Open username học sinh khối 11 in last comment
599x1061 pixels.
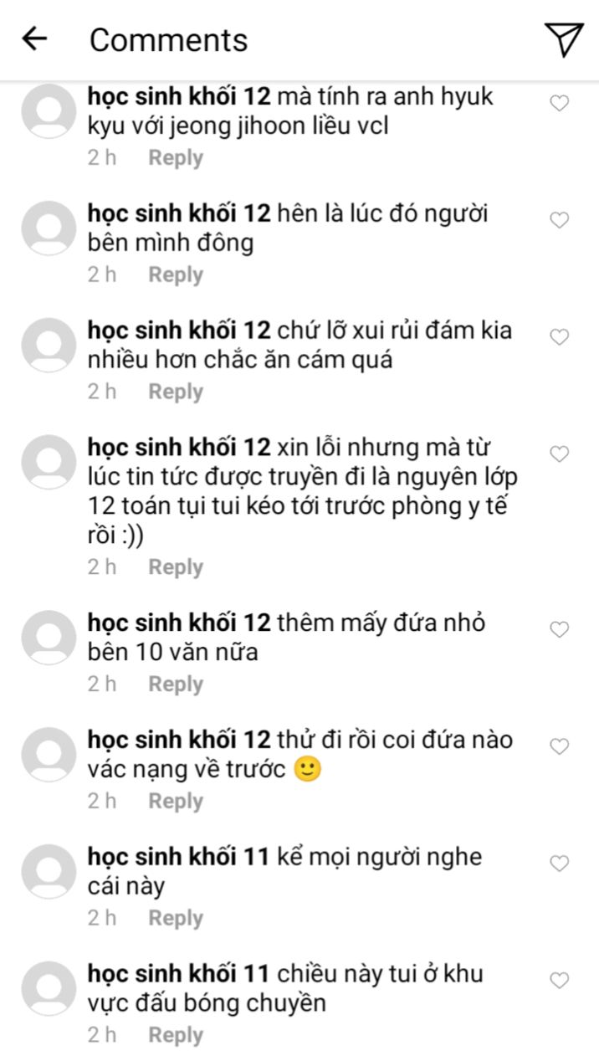[178, 974]
